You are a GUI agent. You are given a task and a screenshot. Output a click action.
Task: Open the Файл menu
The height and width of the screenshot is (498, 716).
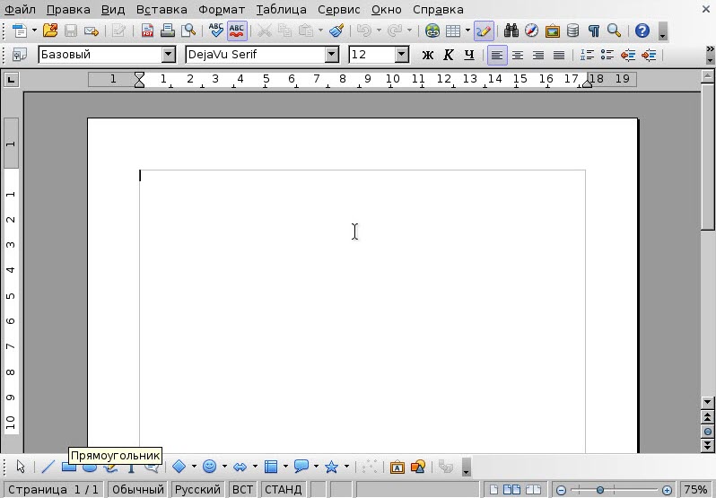[20, 10]
